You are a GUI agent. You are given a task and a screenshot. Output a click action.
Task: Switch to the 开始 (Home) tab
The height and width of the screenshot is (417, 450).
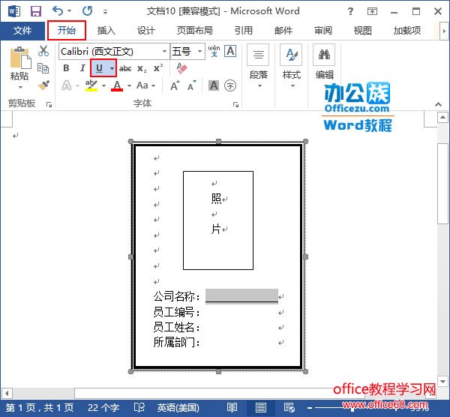pos(67,30)
